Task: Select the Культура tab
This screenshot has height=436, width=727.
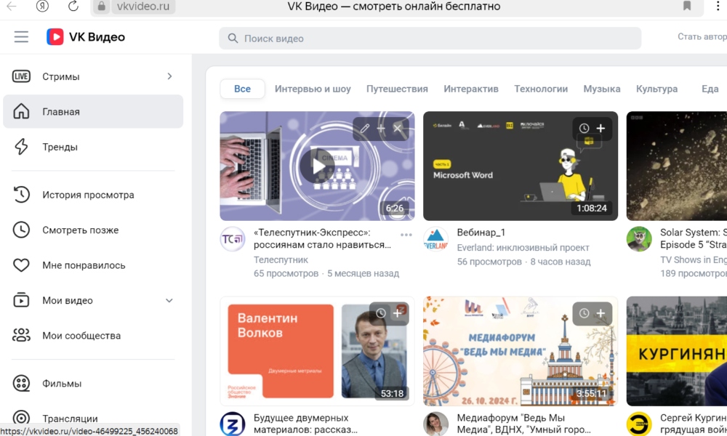Action: pos(656,89)
